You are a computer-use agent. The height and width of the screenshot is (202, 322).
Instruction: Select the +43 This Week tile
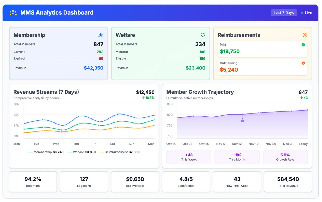(x=189, y=157)
